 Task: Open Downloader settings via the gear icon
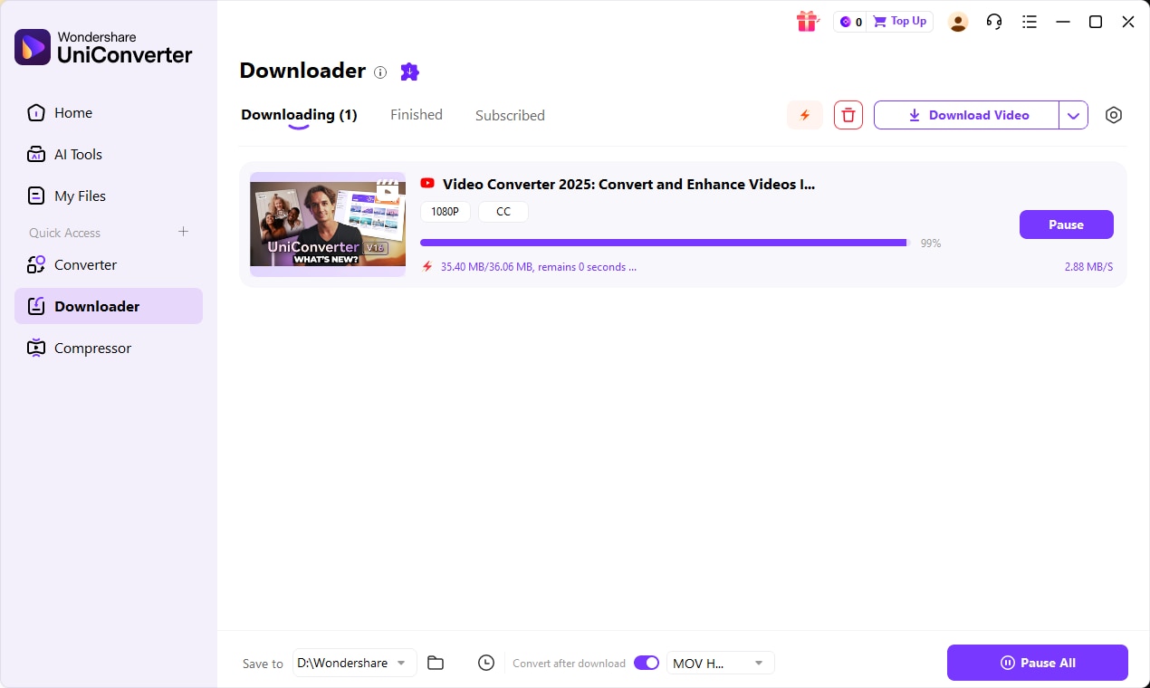(1113, 115)
